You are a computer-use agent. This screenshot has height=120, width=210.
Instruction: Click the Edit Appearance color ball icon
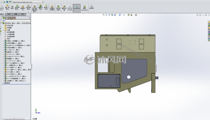[129, 15]
